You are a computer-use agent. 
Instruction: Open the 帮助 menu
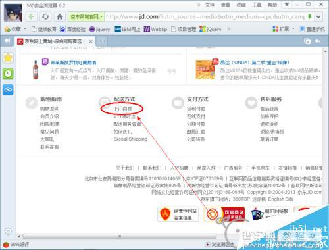(x=272, y=5)
